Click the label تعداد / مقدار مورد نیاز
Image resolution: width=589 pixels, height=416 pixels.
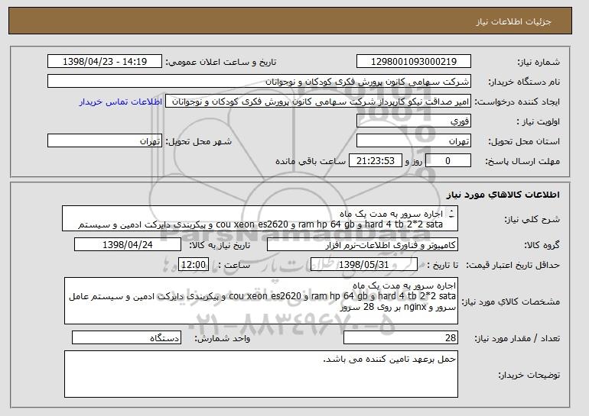(517, 338)
